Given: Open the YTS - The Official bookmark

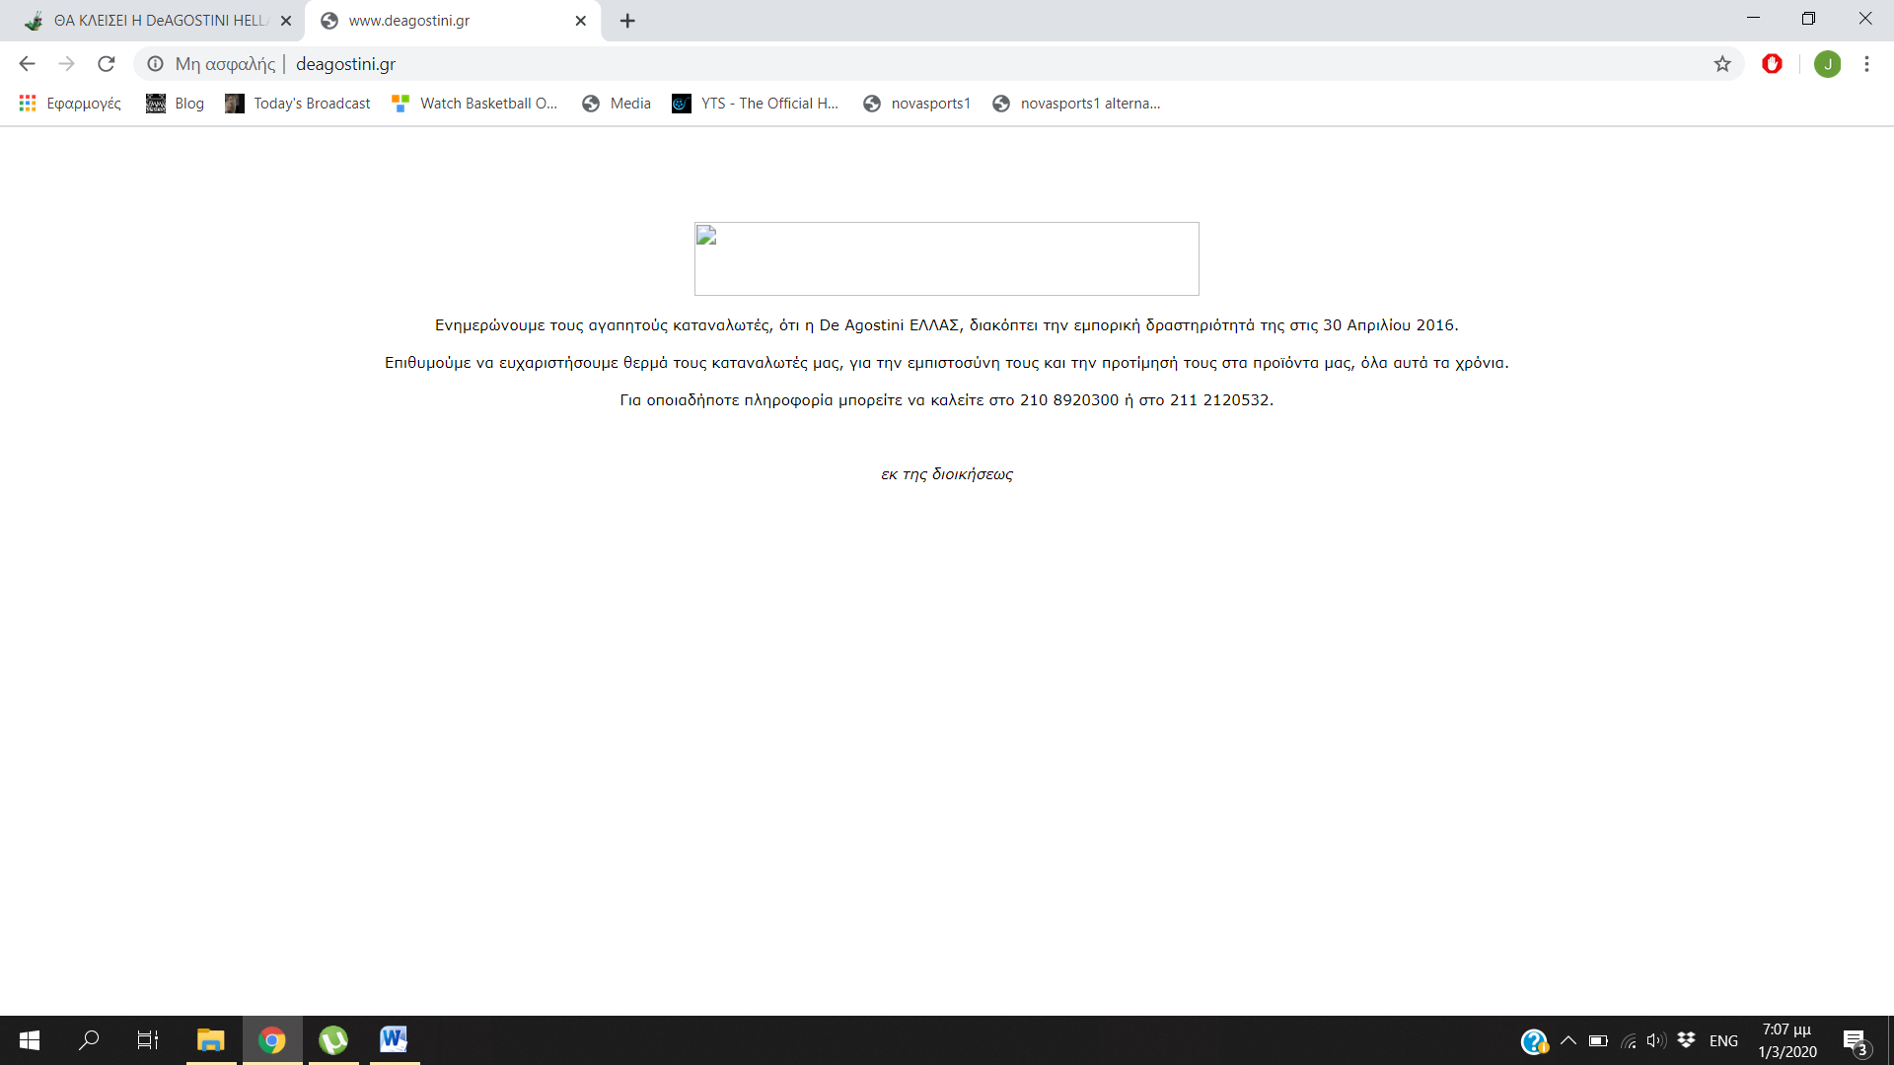Looking at the screenshot, I should pos(756,104).
